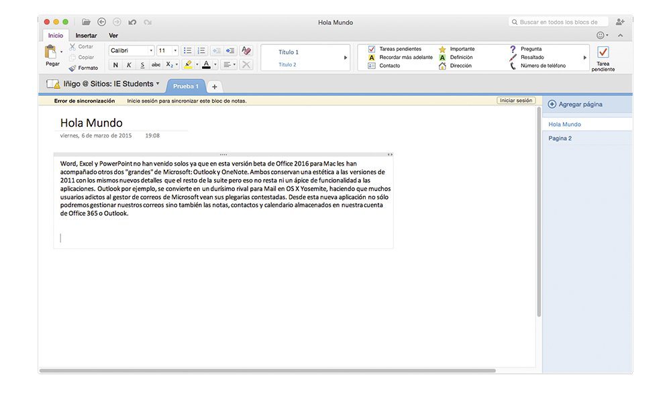Viewport: 671px width, 395px height.
Task: Apply the Recordar más adelante tag
Action: pos(400,57)
